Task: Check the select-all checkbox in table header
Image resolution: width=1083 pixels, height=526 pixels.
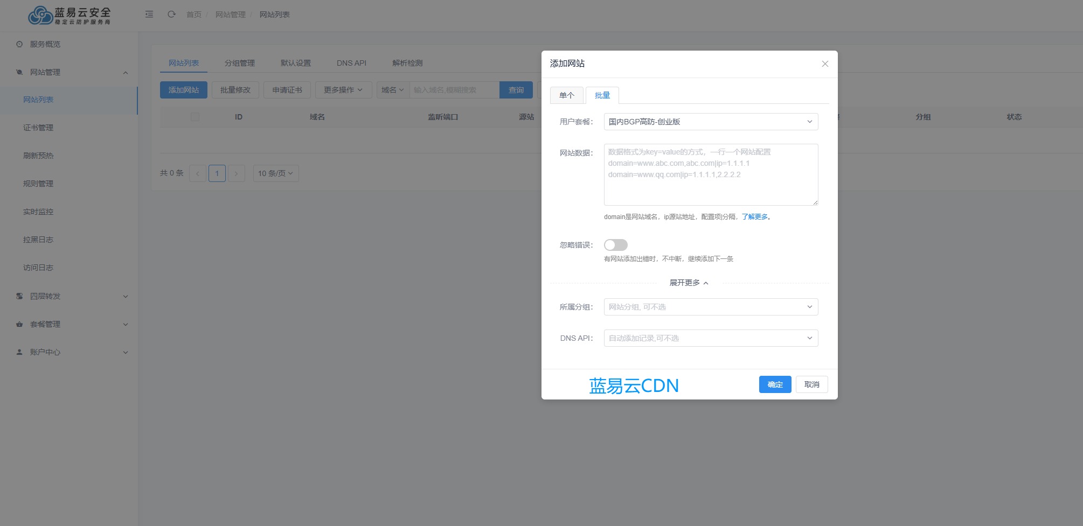Action: (x=195, y=117)
